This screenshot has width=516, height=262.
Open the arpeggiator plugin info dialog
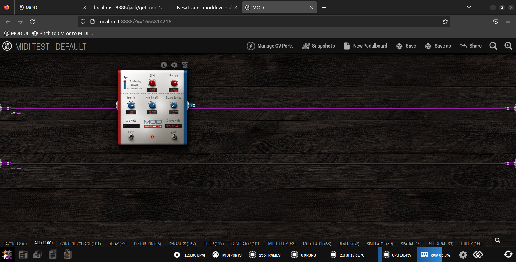tap(163, 65)
